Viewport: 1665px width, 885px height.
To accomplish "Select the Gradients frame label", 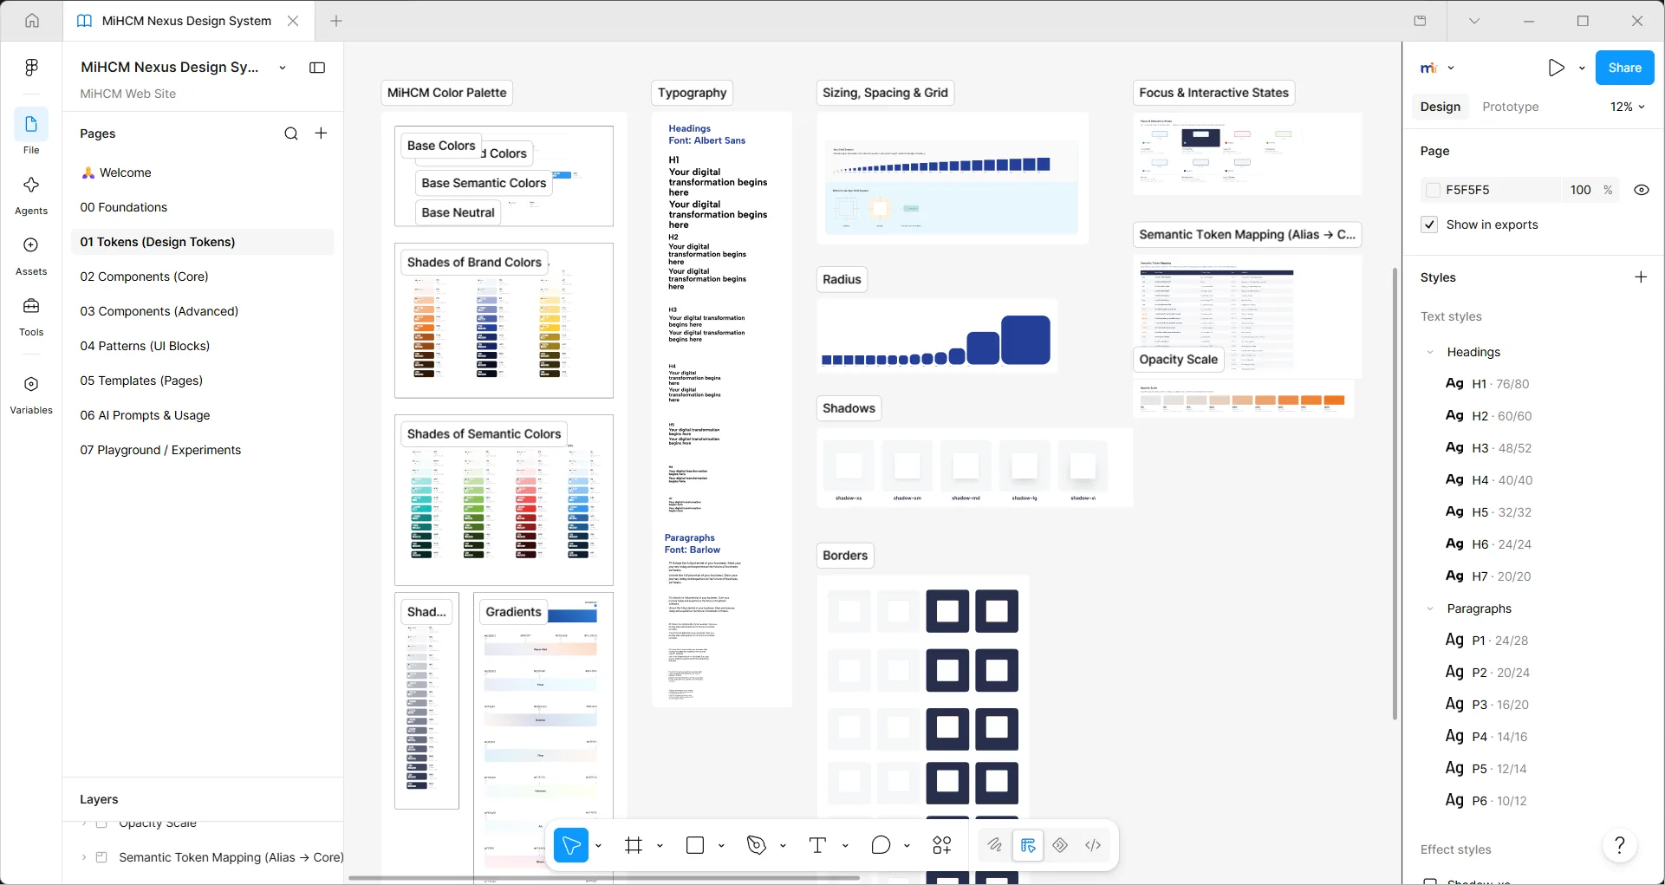I will point(513,612).
